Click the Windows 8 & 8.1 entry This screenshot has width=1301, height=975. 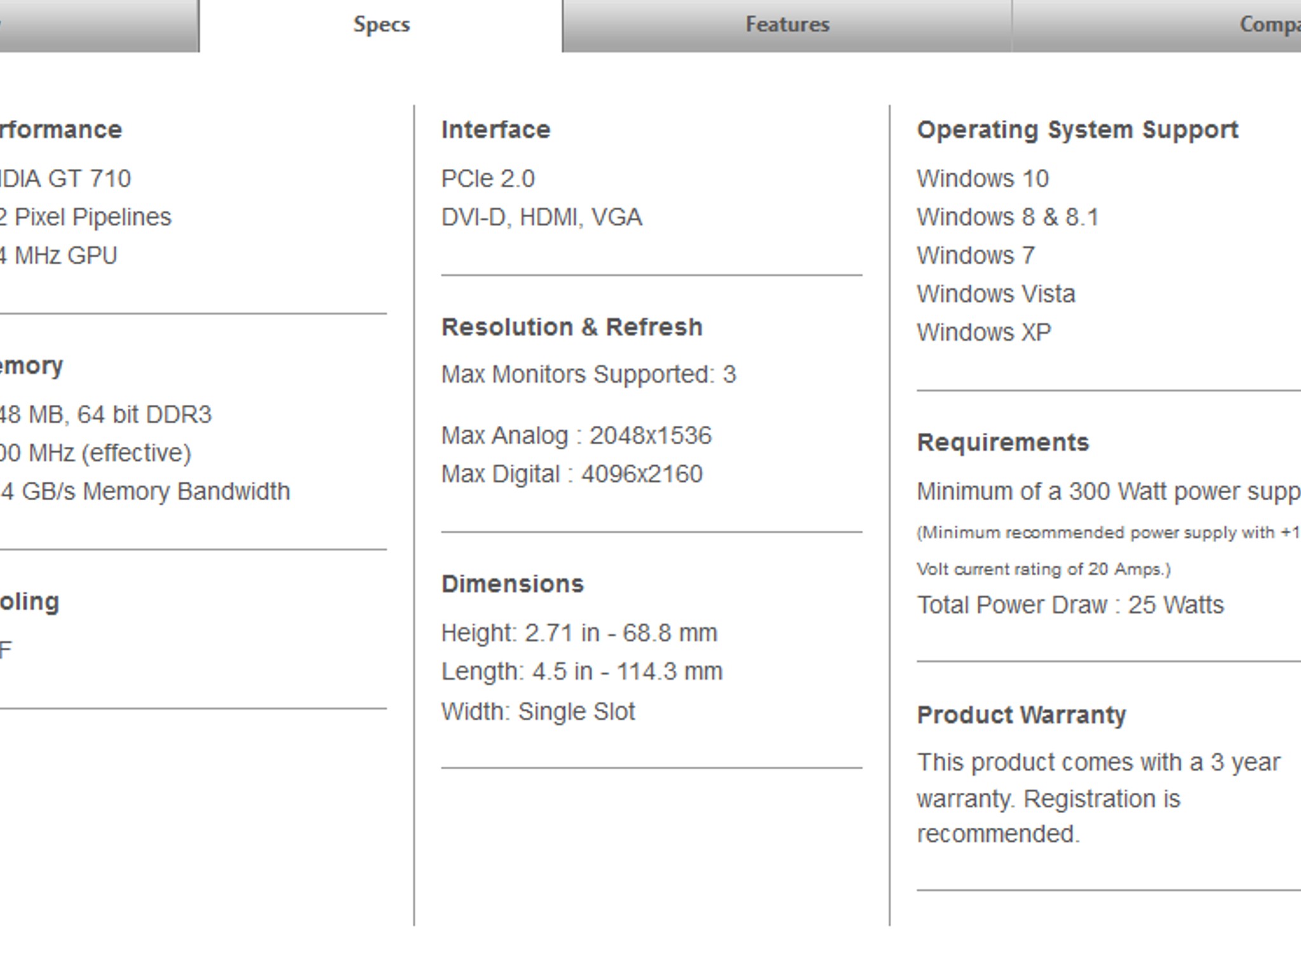pyautogui.click(x=1008, y=218)
